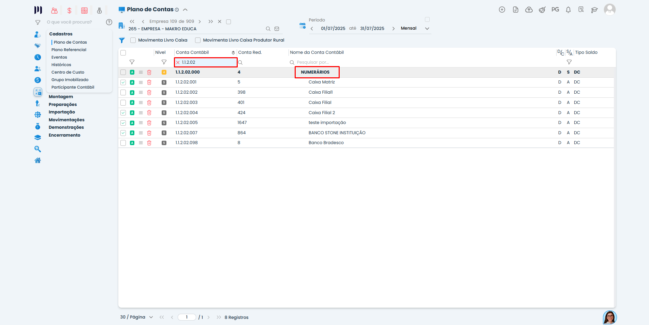Click the add (plus circle) icon
Image resolution: width=649 pixels, height=325 pixels.
click(502, 10)
